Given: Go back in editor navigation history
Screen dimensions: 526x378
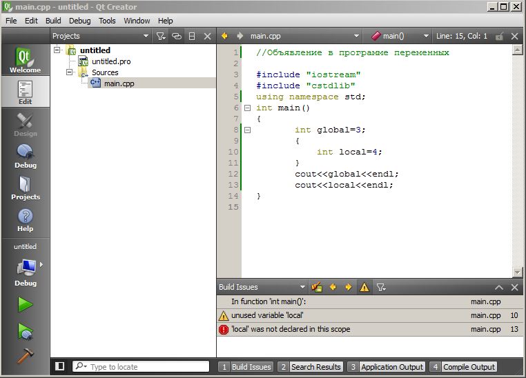Looking at the screenshot, I should 224,36.
